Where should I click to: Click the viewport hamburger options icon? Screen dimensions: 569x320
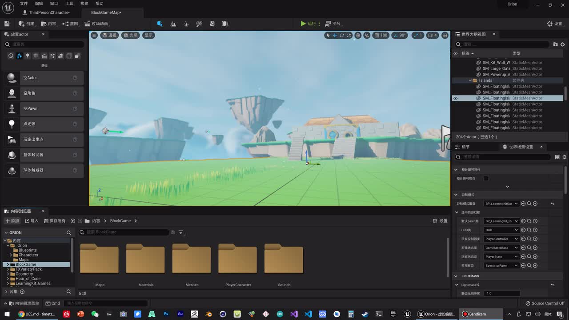[94, 35]
